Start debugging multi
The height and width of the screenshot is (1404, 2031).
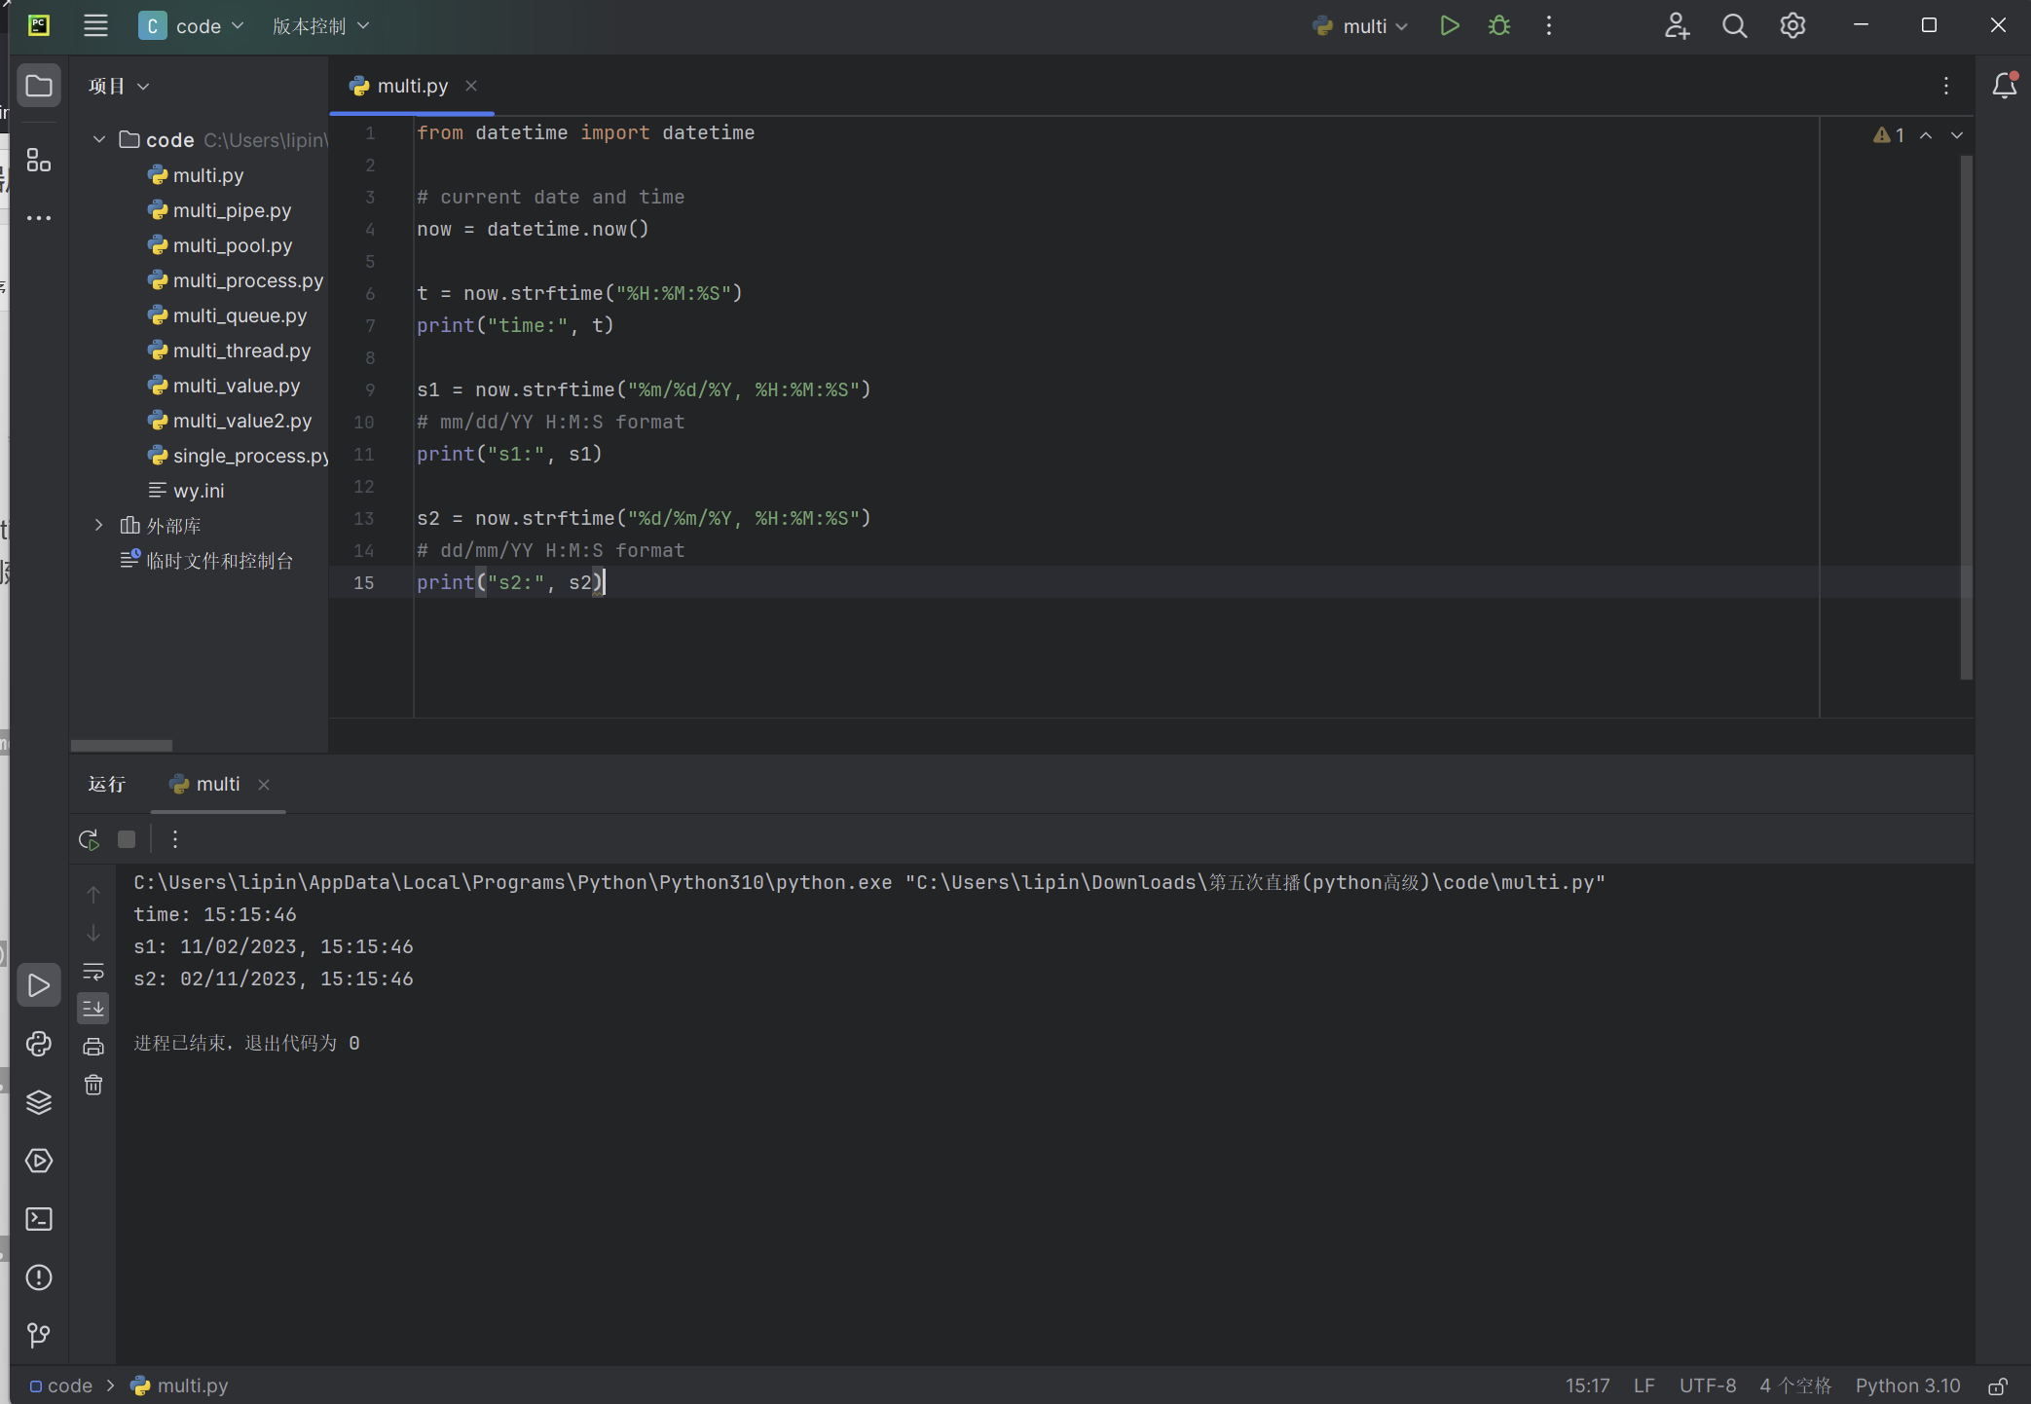[1499, 26]
